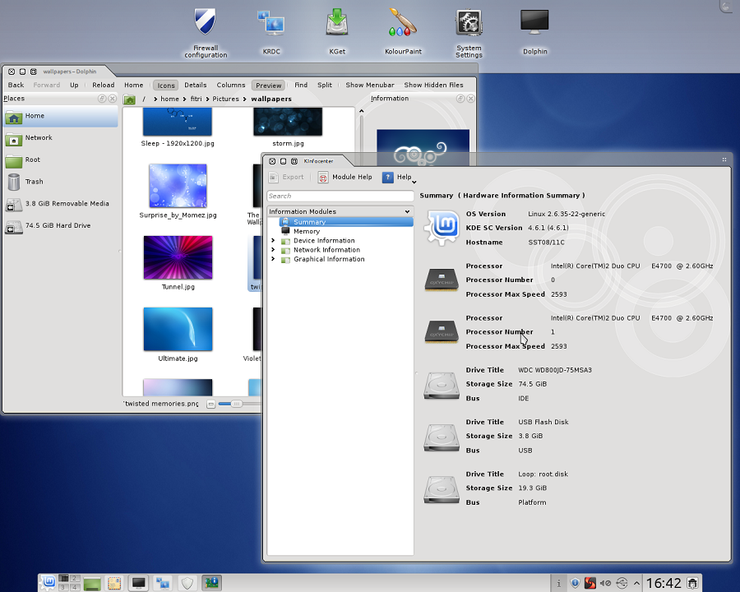The height and width of the screenshot is (592, 740).
Task: Select 74.5 GiB Hard Drive in Places
Action: click(58, 225)
